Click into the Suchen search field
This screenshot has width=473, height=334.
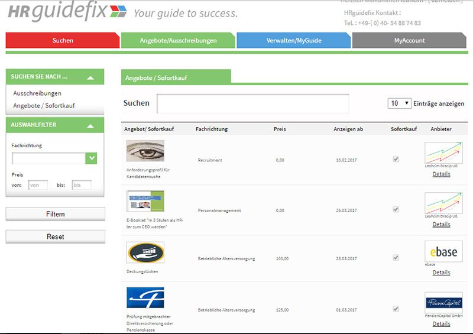click(252, 103)
